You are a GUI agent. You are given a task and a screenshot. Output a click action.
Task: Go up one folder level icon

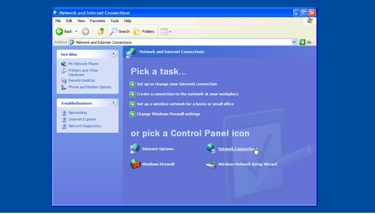101,32
